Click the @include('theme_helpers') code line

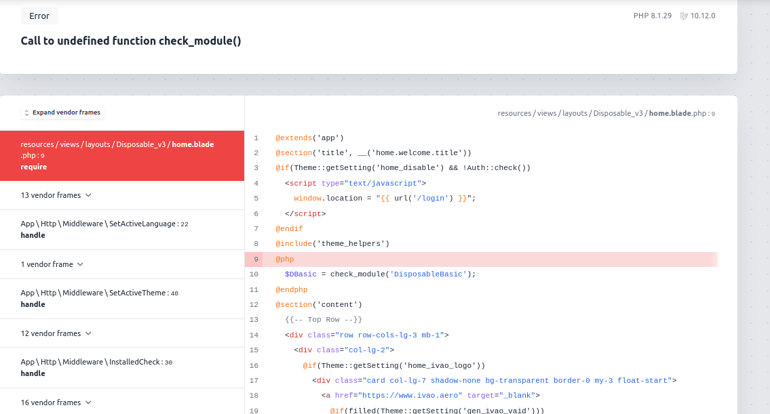click(x=332, y=244)
